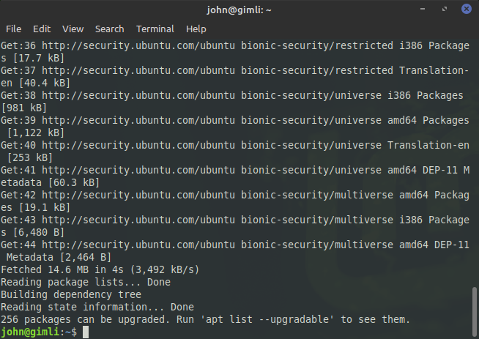Maximize the terminal window
The image size is (479, 339).
[x=445, y=10]
